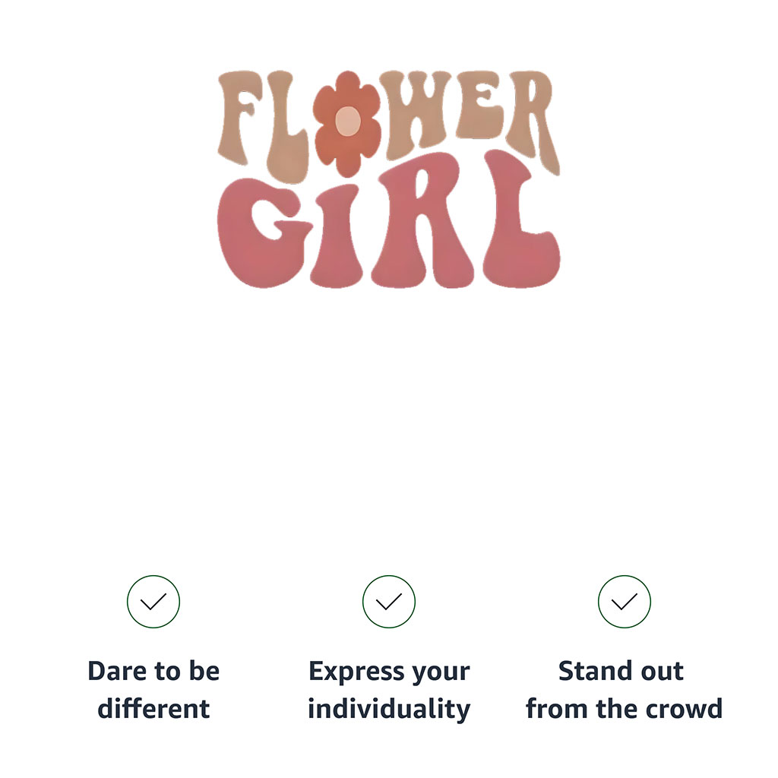Click the tan letter E in FLOWER
The image size is (778, 778).
480,105
